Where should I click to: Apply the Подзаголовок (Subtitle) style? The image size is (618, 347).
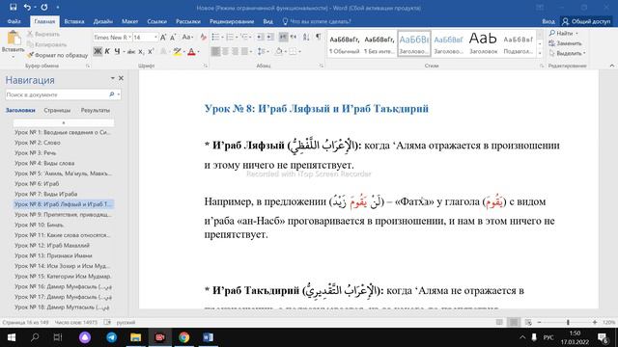tap(518, 43)
